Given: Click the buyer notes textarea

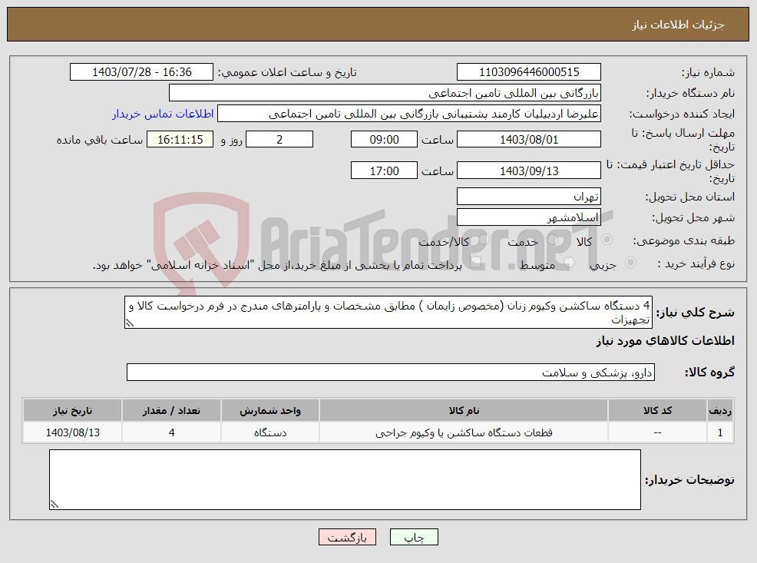Looking at the screenshot, I should coord(345,479).
